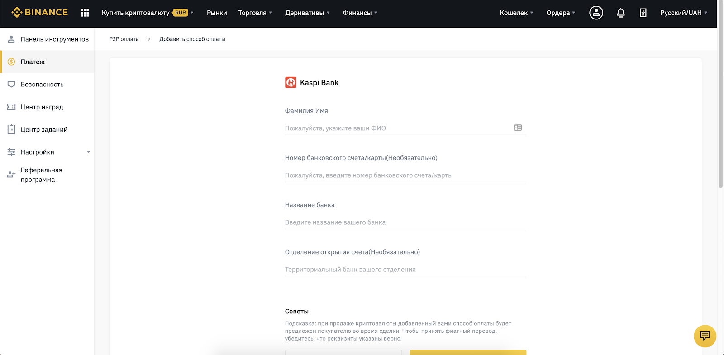Click the Настройки sliders icon
The height and width of the screenshot is (355, 724).
click(x=11, y=152)
